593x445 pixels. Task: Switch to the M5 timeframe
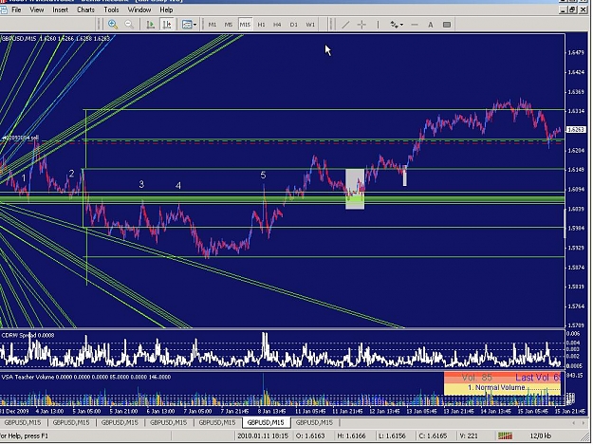click(x=229, y=25)
